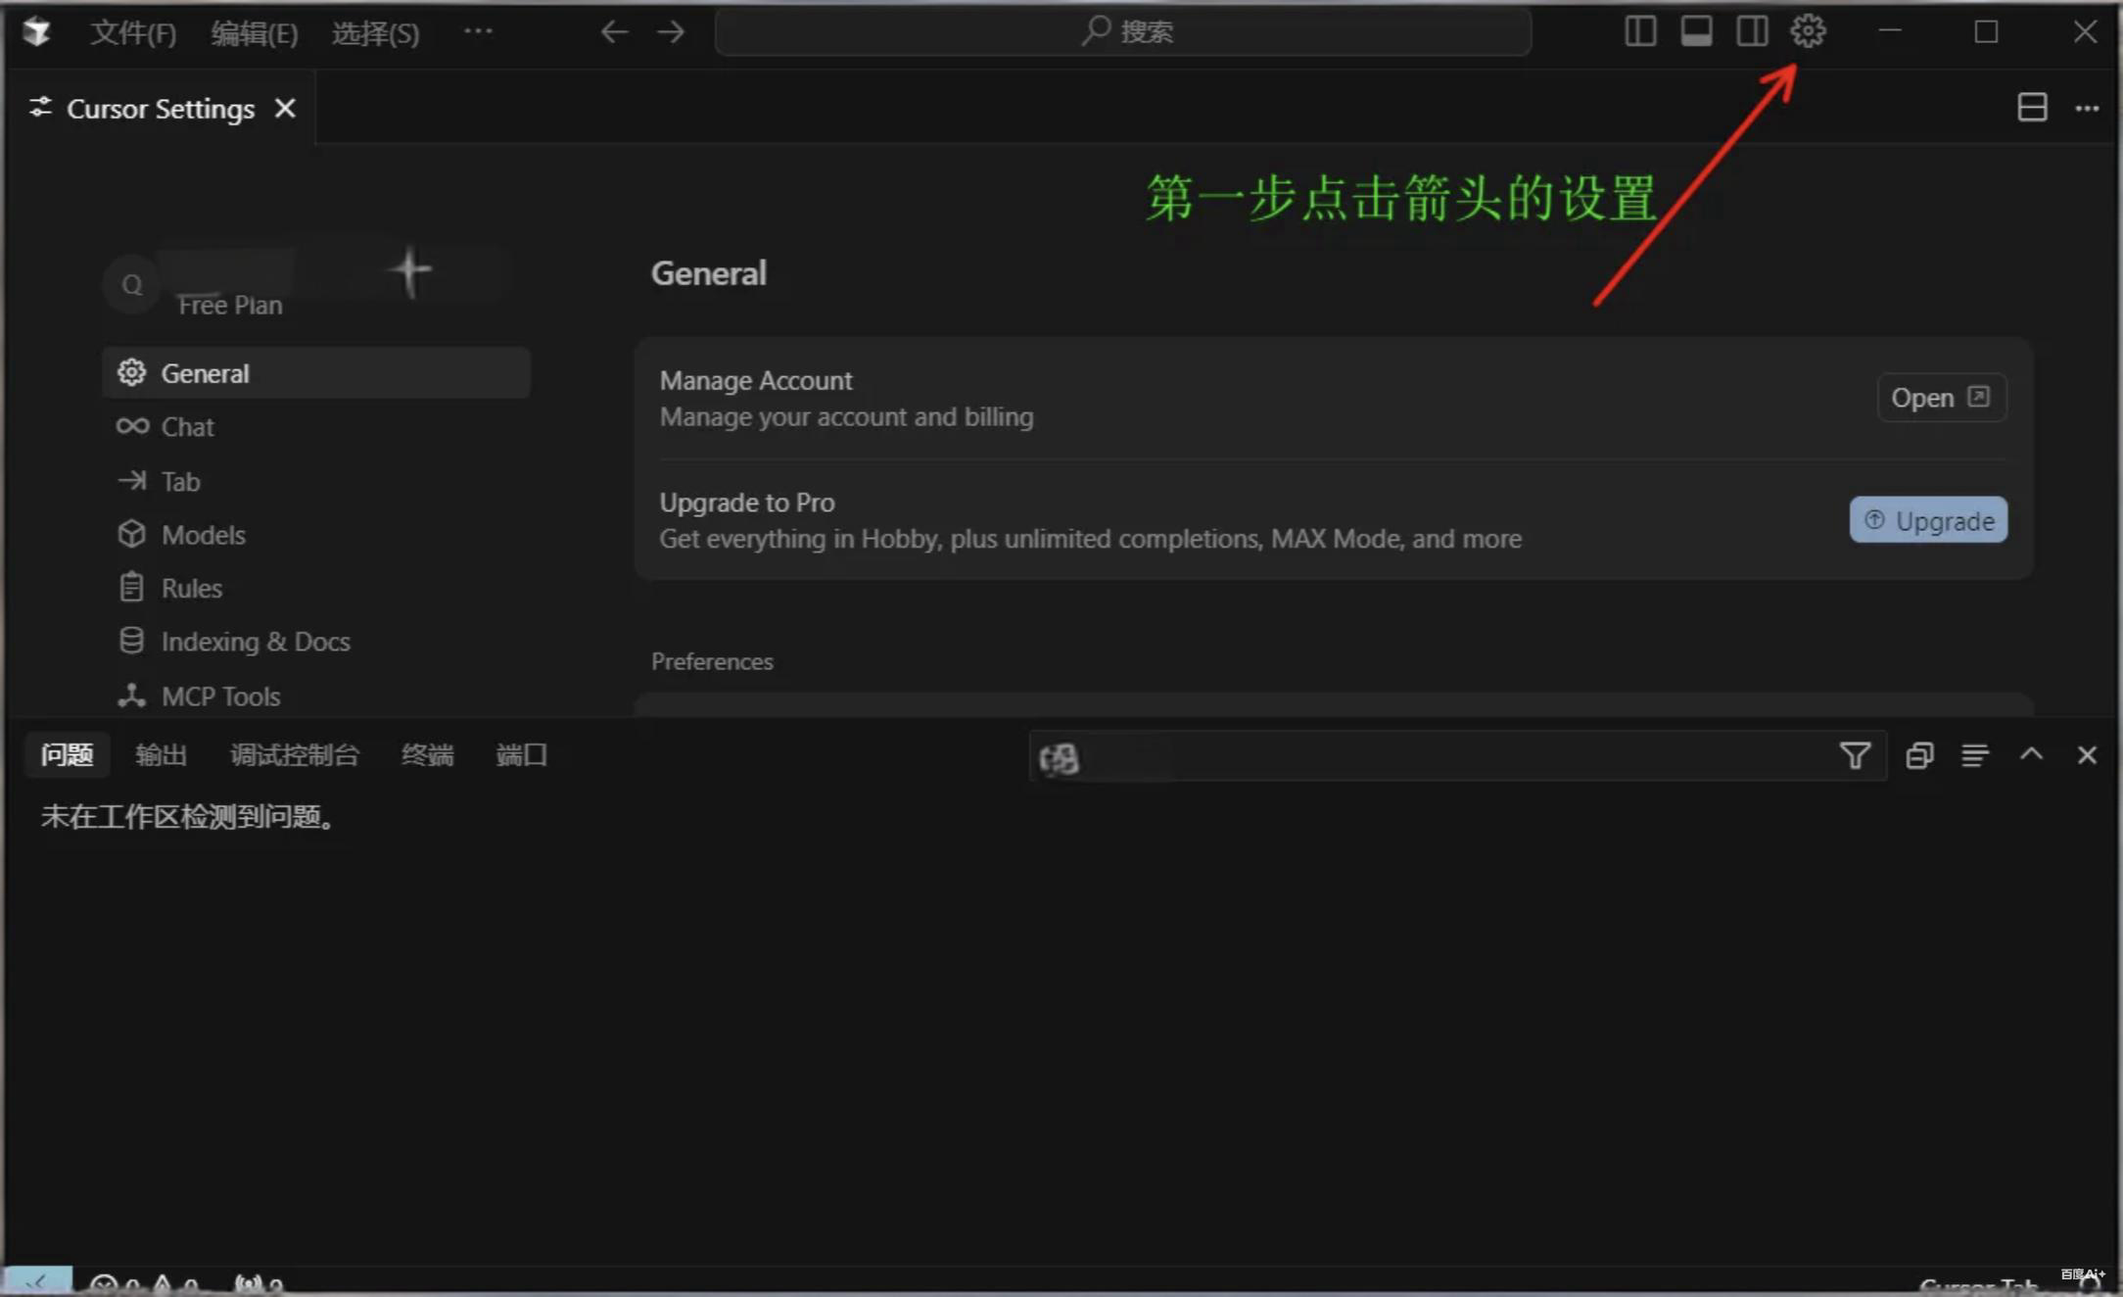
Task: Go forward with right arrow
Action: pyautogui.click(x=671, y=32)
